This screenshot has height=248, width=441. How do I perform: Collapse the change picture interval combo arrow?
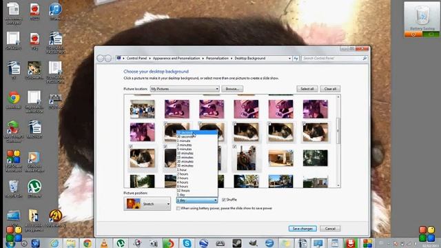pyautogui.click(x=216, y=200)
